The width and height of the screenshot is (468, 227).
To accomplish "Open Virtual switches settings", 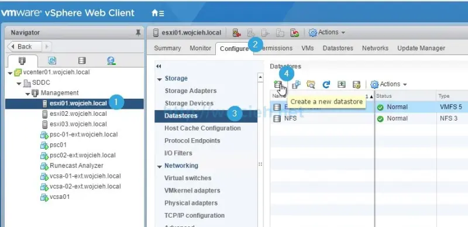I will click(x=188, y=178).
